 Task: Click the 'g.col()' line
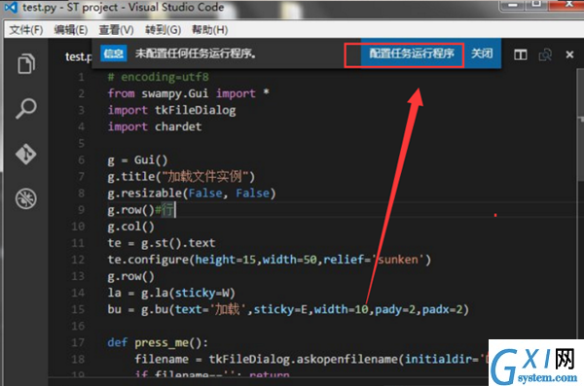coord(130,227)
